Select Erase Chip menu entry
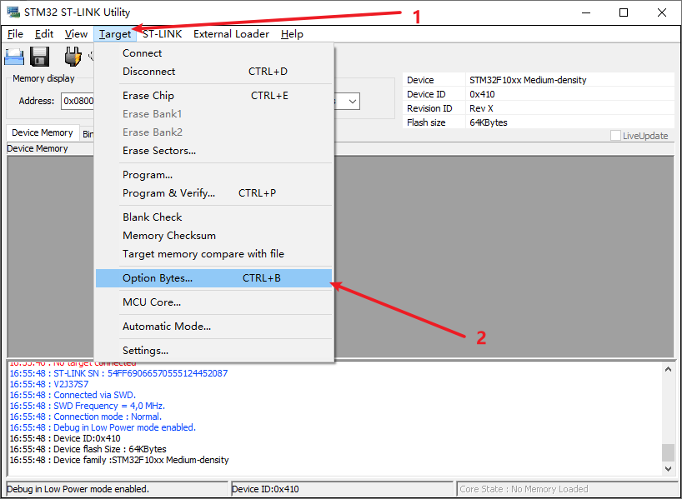Image resolution: width=682 pixels, height=499 pixels. point(214,96)
